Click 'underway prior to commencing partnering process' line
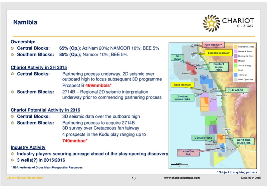The height and width of the screenshot is (188, 267). pos(112,97)
